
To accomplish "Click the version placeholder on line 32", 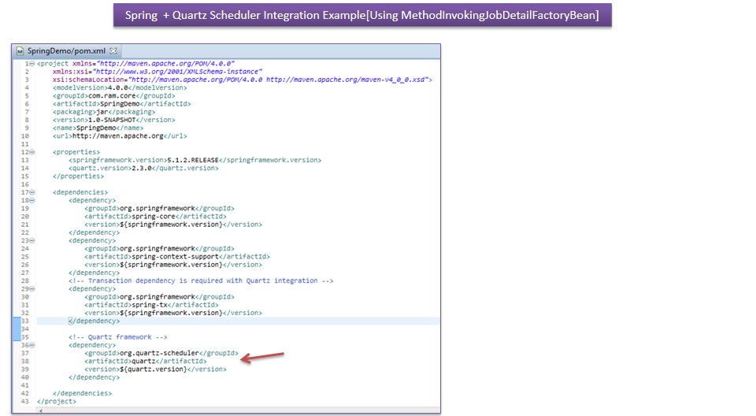I will (171, 313).
